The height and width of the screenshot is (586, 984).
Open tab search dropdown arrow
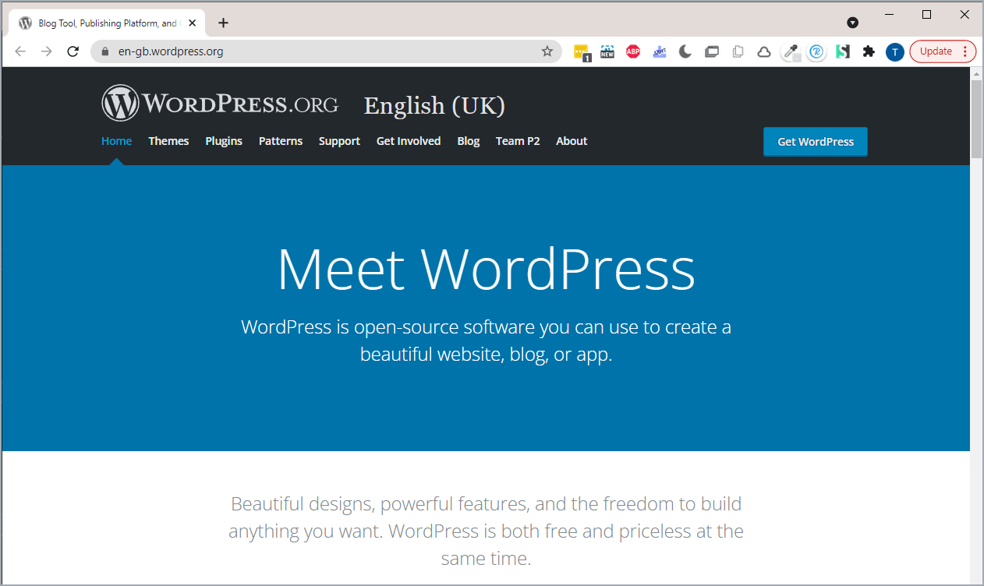[853, 23]
